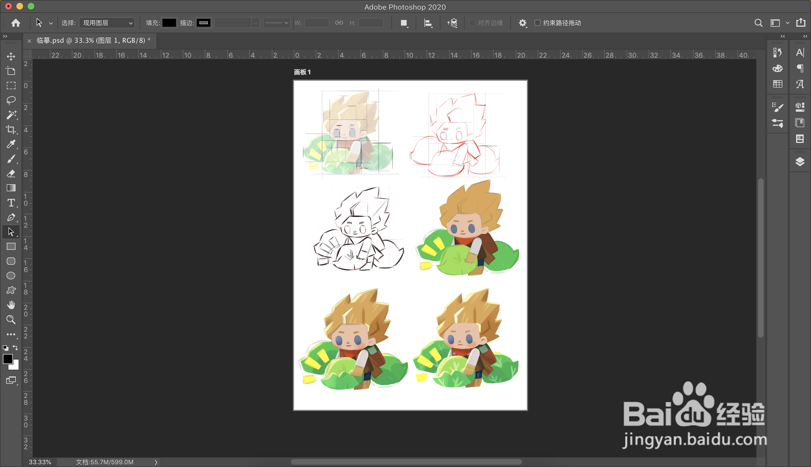811x467 pixels.
Task: Select the Pen tool
Action: tap(11, 217)
